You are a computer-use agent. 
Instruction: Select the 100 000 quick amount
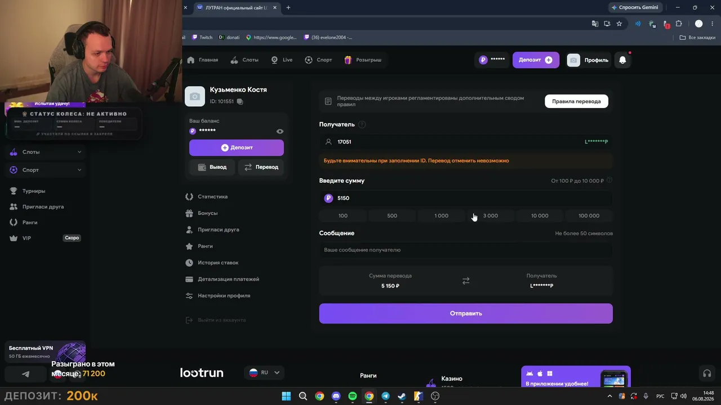click(x=589, y=216)
